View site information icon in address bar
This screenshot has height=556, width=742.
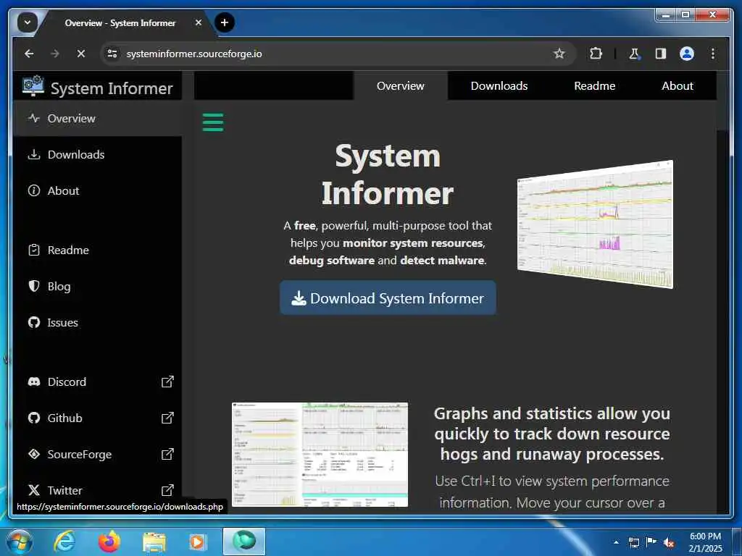tap(112, 54)
